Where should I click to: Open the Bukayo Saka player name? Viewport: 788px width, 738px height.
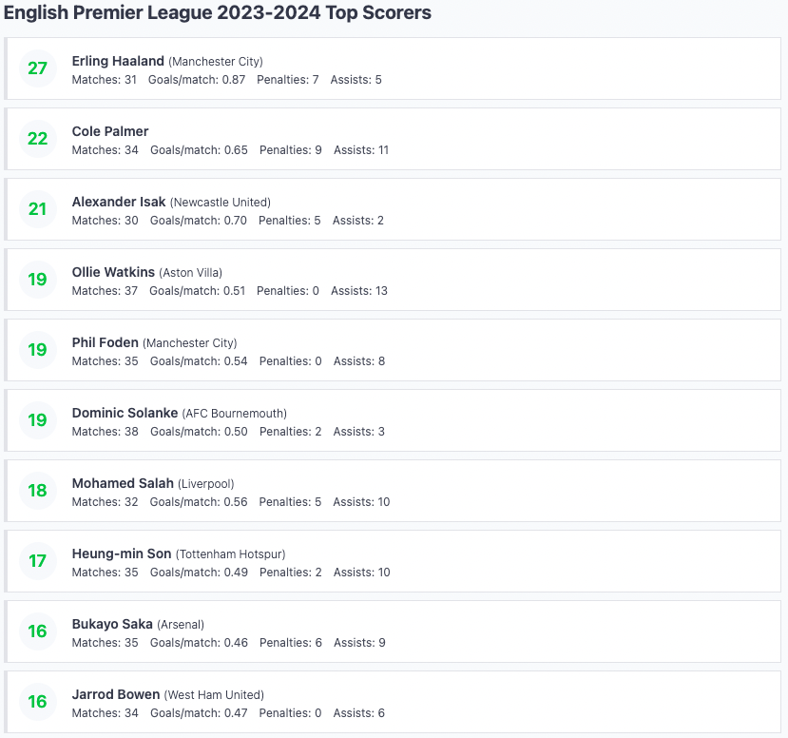click(x=112, y=625)
